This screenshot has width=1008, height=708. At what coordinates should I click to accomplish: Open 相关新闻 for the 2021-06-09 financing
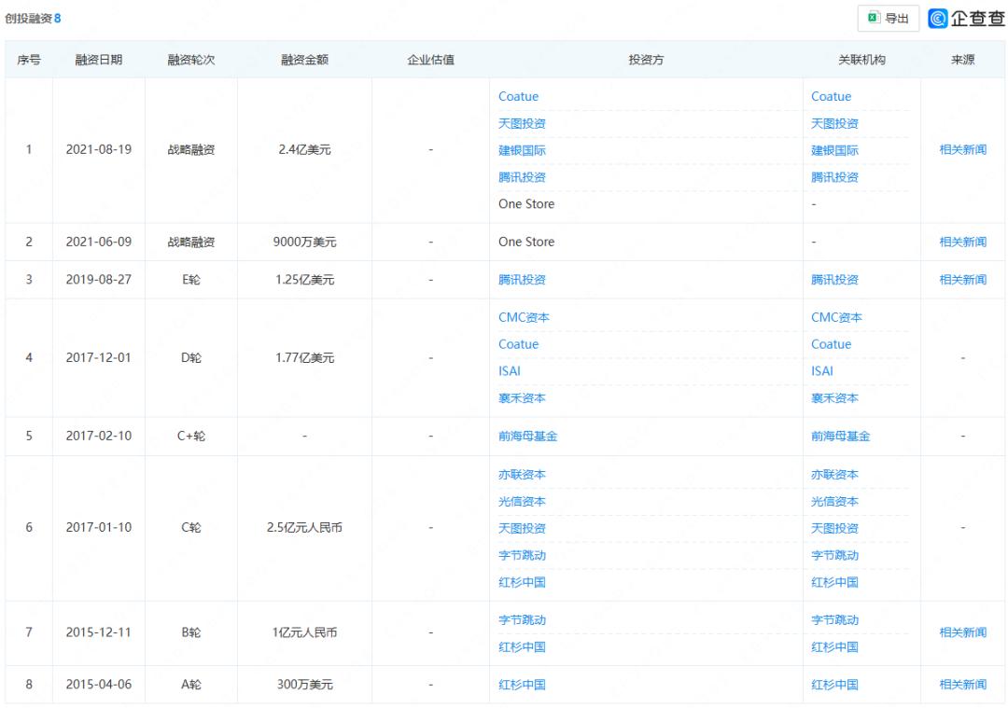point(962,243)
